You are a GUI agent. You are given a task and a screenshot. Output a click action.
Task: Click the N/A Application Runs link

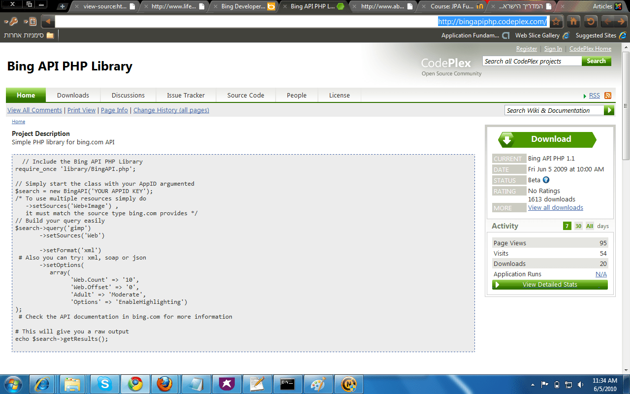(601, 274)
